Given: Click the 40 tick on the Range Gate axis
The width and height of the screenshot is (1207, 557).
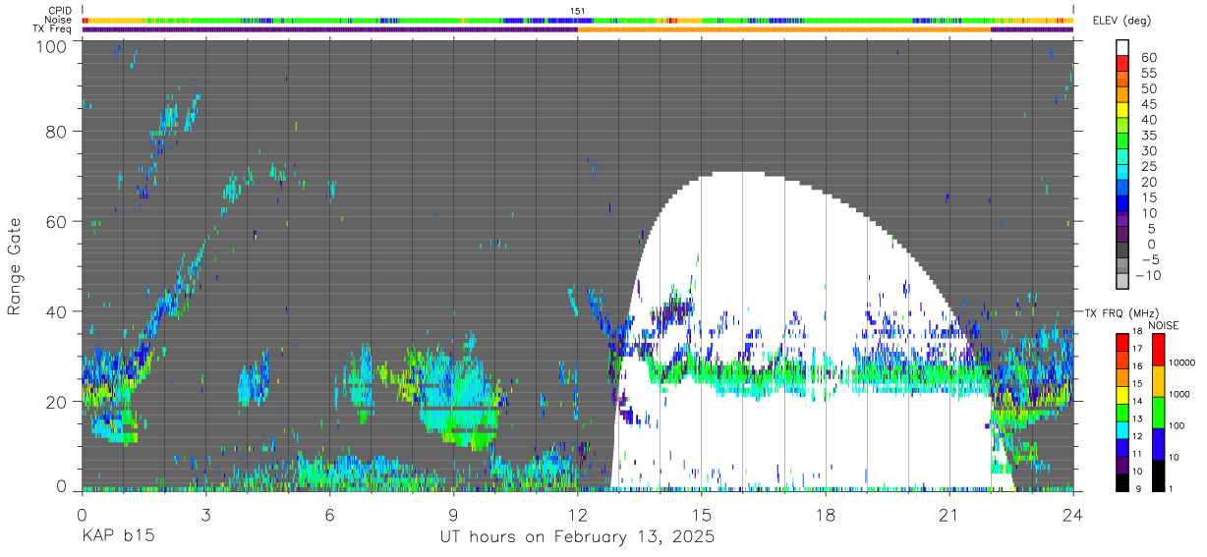Looking at the screenshot, I should click(57, 311).
